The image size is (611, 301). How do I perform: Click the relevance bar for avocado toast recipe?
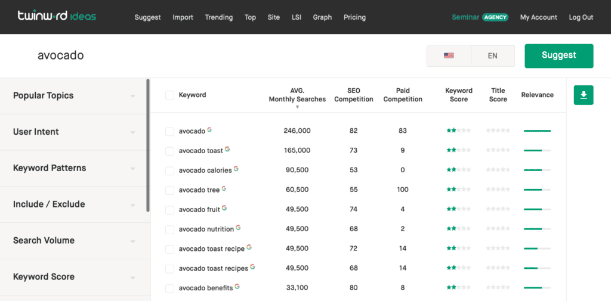(538, 249)
